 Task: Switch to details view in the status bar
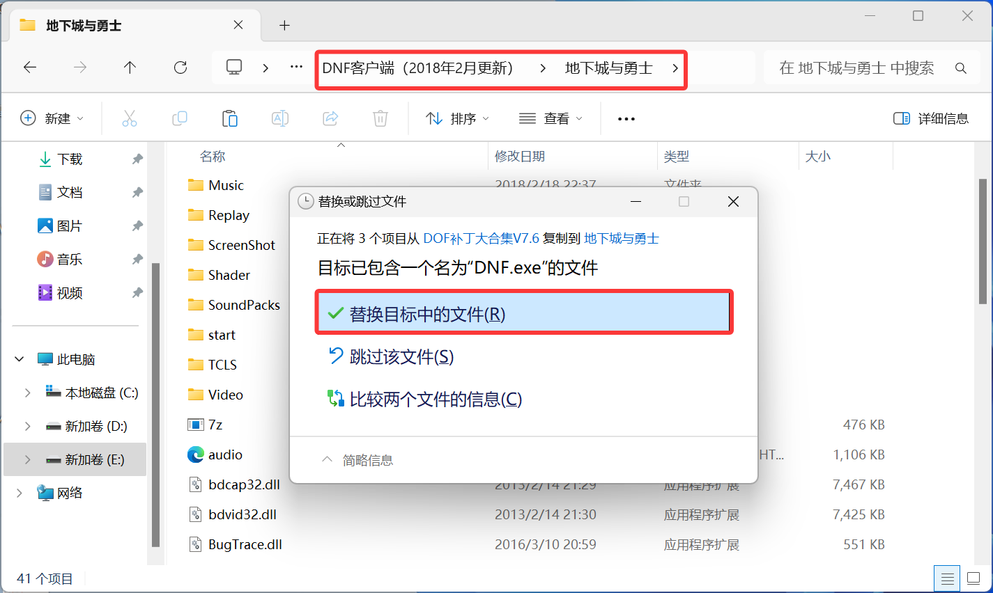946,578
